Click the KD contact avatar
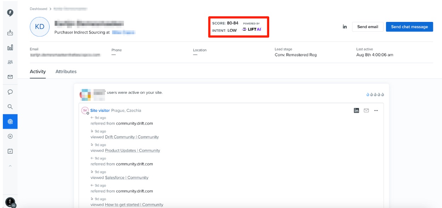 click(40, 27)
